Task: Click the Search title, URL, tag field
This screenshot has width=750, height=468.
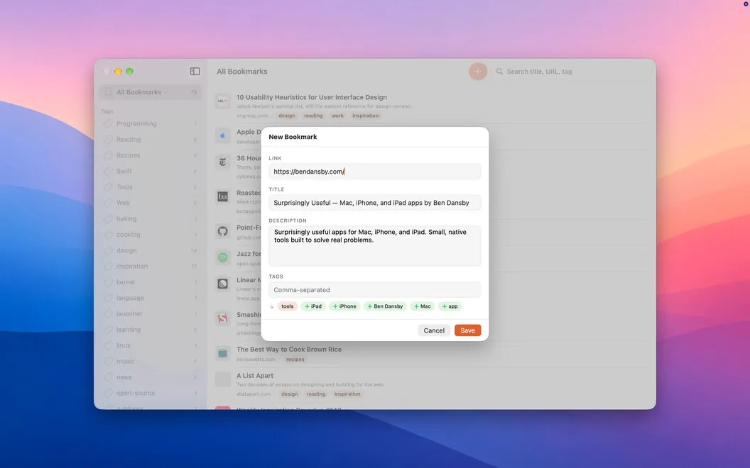Action: 572,71
